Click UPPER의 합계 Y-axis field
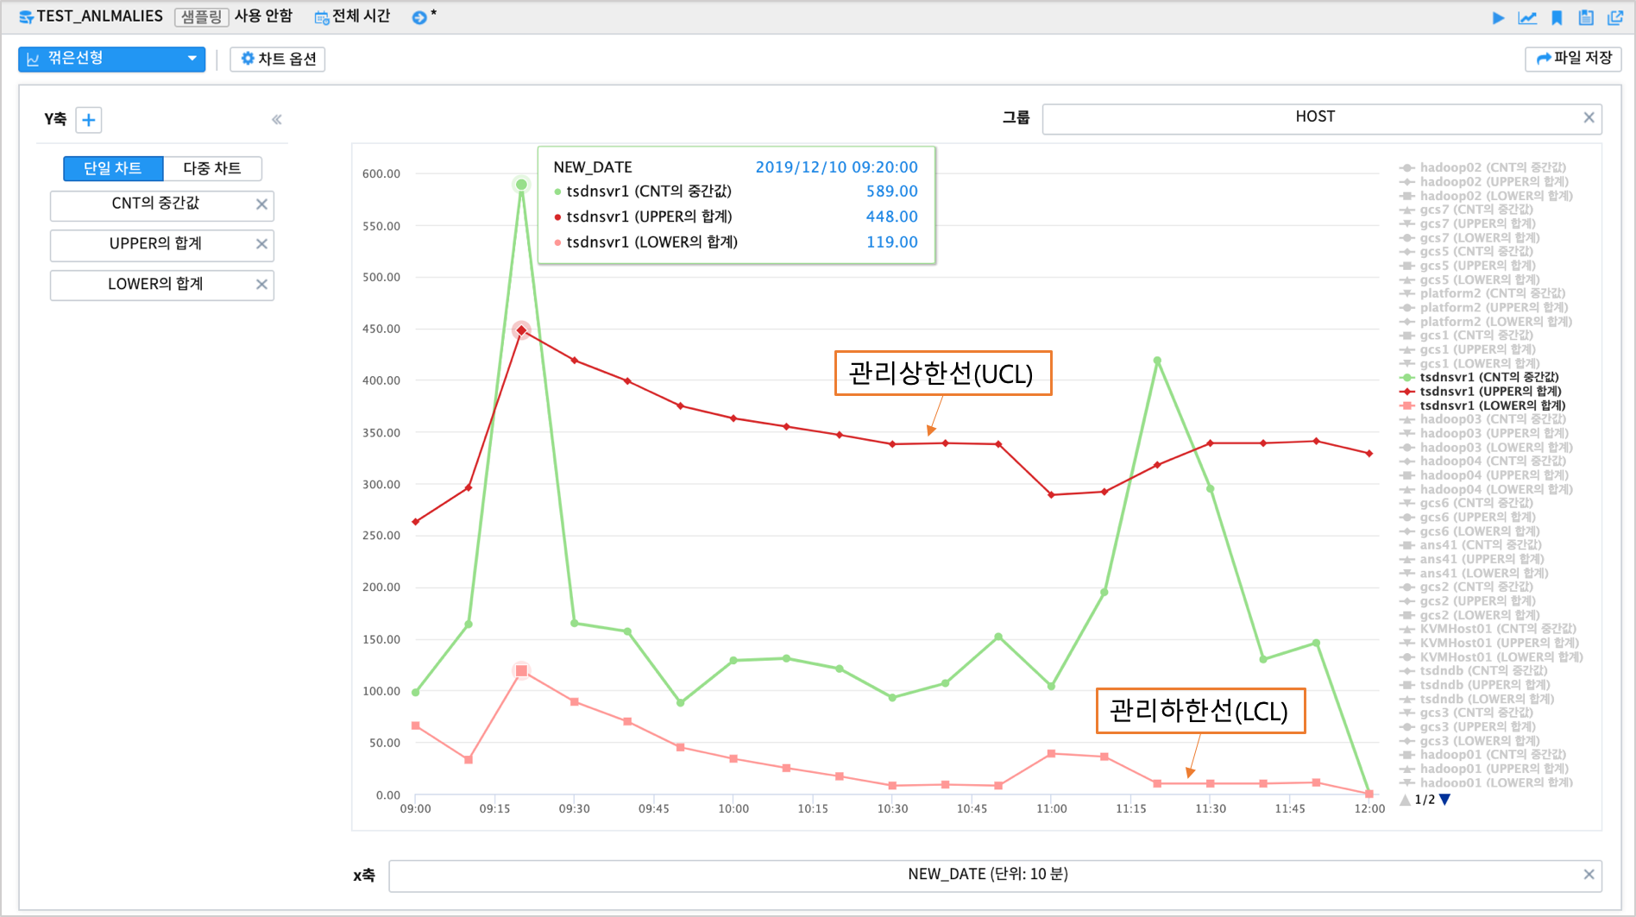 click(162, 244)
